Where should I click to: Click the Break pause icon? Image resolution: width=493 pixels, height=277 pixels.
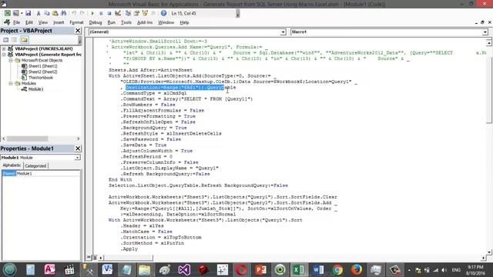coord(101,13)
